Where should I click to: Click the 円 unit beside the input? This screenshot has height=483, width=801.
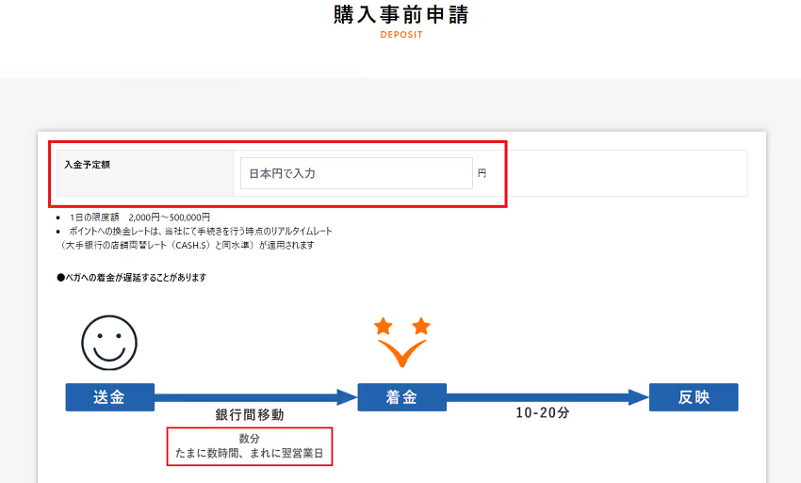(x=482, y=173)
